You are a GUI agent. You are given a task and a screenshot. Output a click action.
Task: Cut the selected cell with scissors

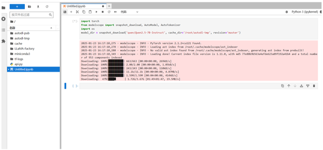pyautogui.click(x=78, y=12)
